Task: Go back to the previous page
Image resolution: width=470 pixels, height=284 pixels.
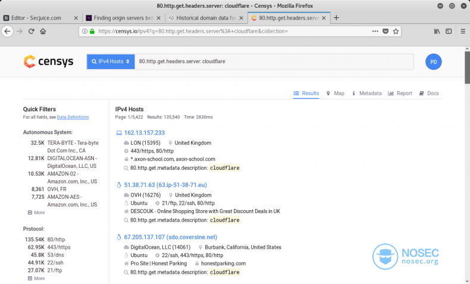Action: coord(8,31)
